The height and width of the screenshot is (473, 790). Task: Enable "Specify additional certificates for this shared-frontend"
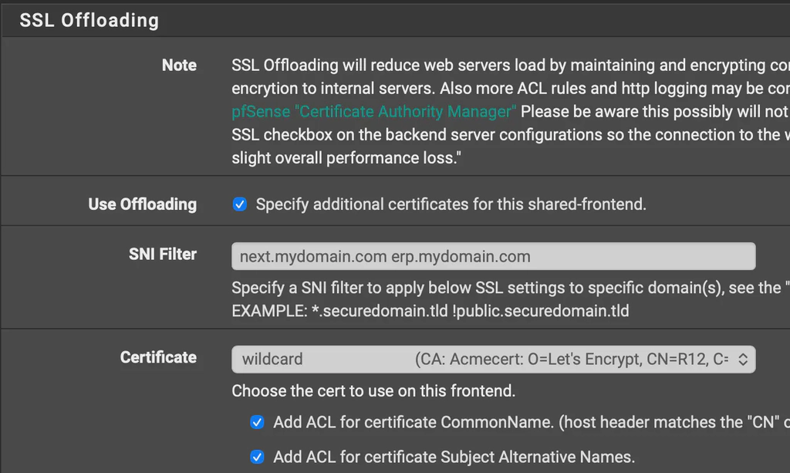tap(240, 203)
